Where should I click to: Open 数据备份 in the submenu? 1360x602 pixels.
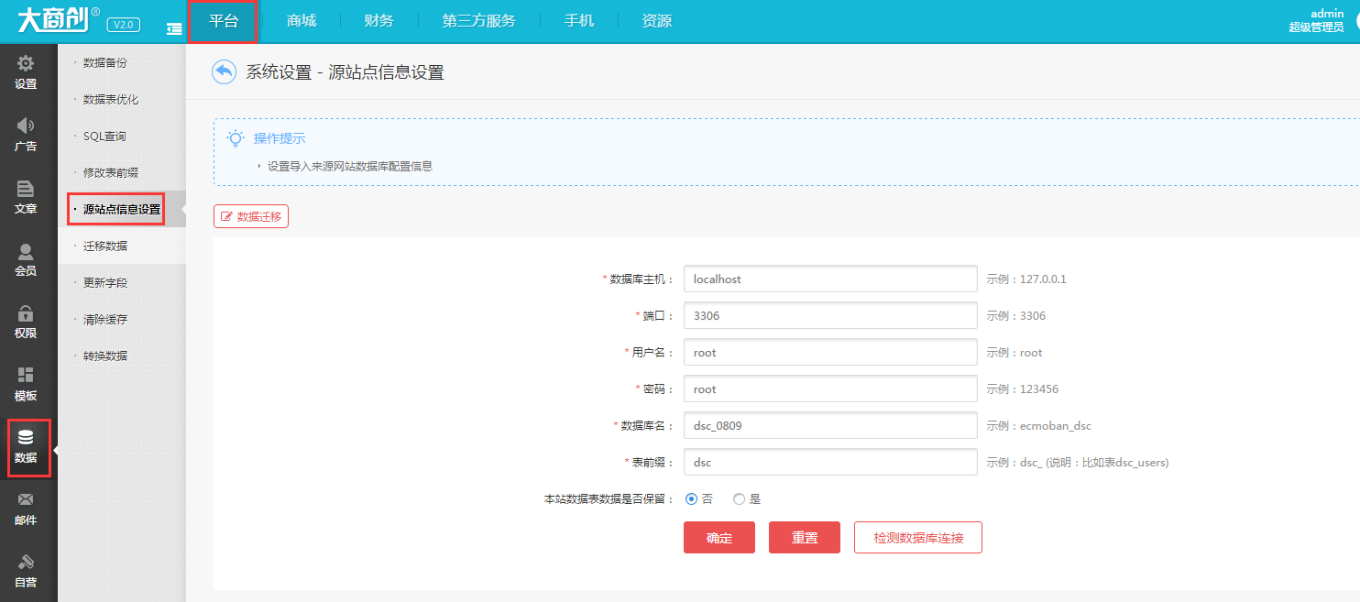tap(105, 63)
